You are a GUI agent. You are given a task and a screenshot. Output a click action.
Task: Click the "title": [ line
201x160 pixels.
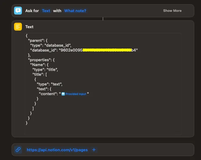40,74
